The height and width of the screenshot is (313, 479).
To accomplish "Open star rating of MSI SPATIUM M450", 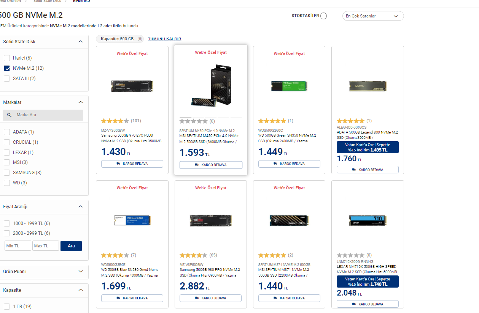I will point(194,121).
